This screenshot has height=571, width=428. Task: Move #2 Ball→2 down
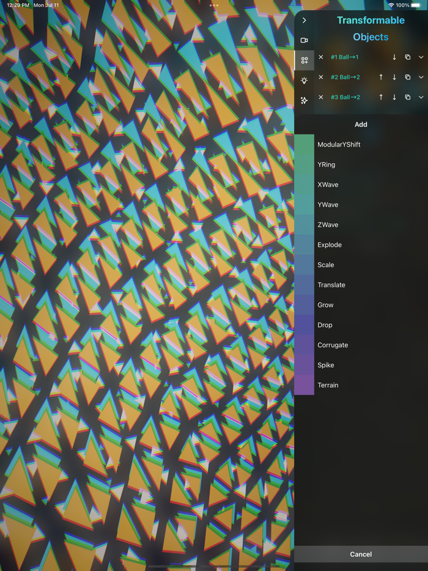394,77
